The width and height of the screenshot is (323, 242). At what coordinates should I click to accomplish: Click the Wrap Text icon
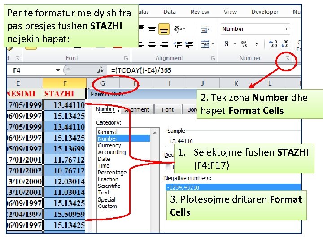coord(205,29)
